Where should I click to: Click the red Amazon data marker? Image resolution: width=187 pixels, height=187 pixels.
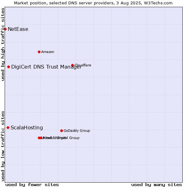click(39, 52)
